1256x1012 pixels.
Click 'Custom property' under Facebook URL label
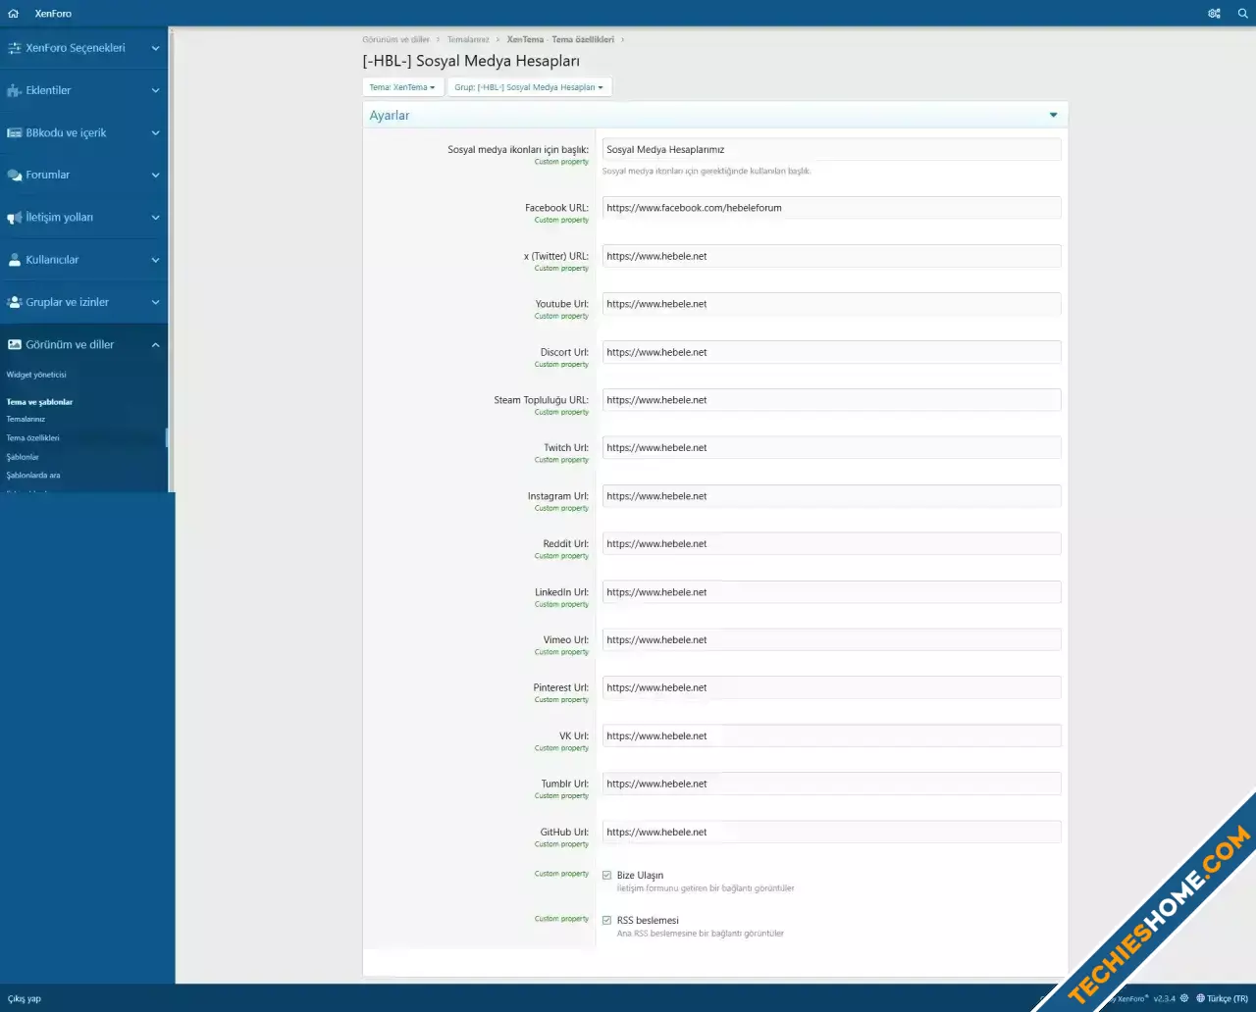pos(561,220)
